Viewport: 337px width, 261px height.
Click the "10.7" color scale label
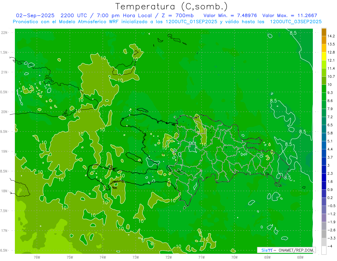[x=331, y=77]
